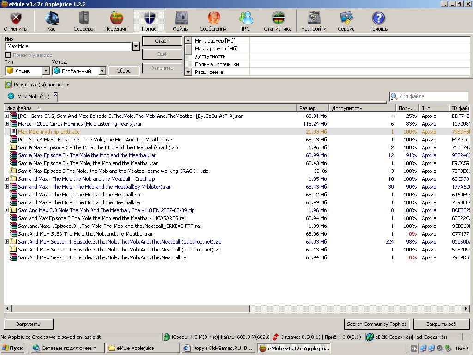
Task: Open the Сообщения (Messages) panel
Action: (213, 21)
